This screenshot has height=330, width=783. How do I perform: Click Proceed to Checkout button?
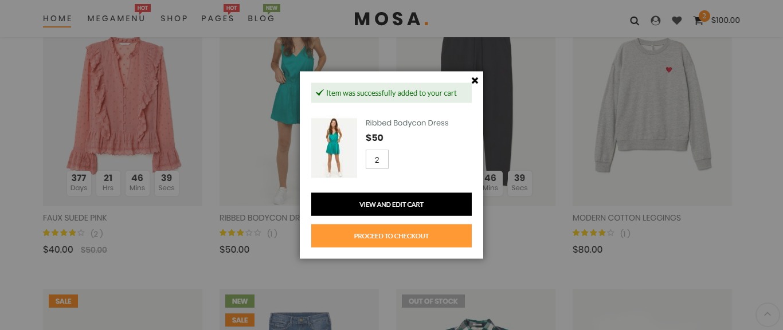tap(391, 236)
